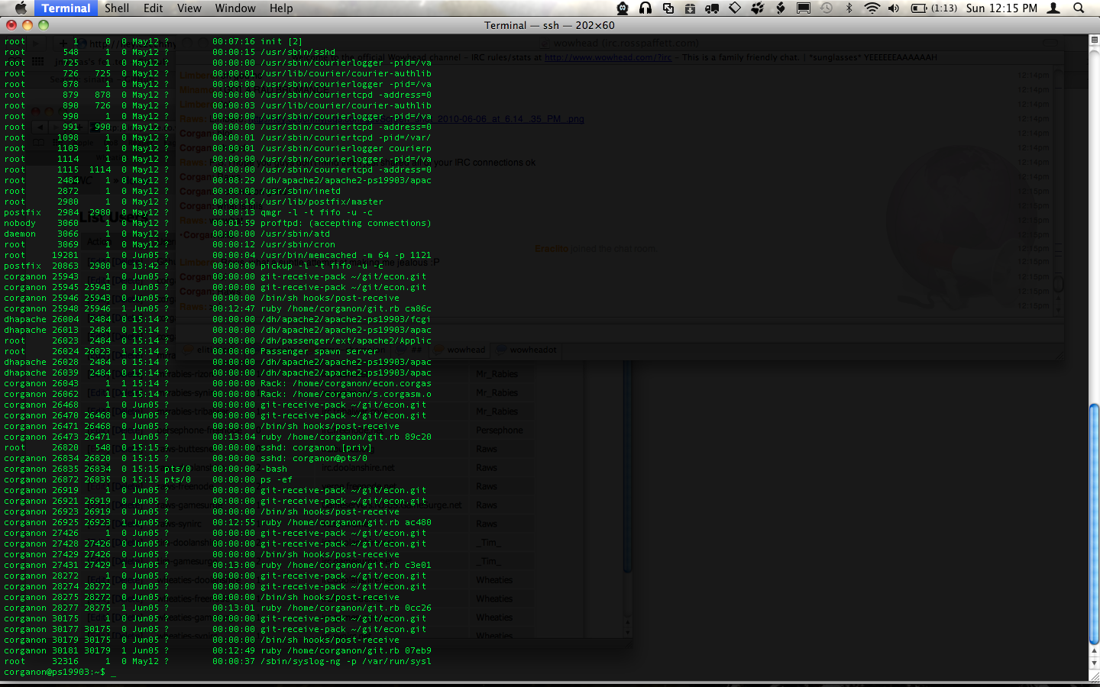Screen dimensions: 1100x687
Task: Open the fast user switching icon
Action: tap(1054, 8)
